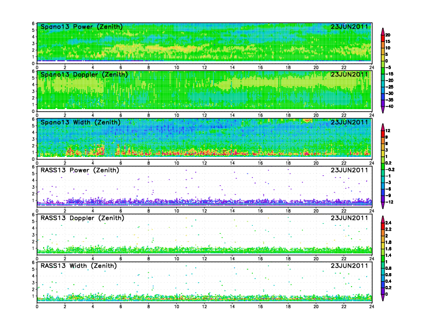Click the Spano13 Doppler heatmap plot area

(x=204, y=91)
